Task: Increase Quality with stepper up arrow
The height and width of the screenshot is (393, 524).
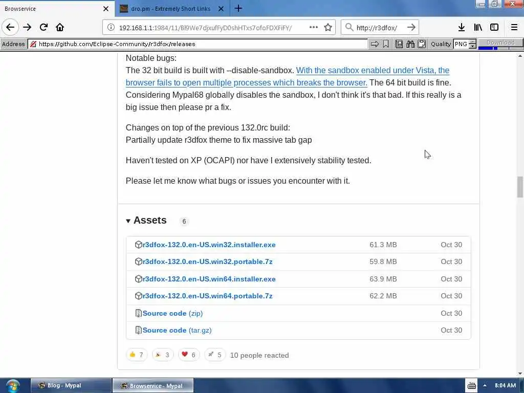Action: (472, 42)
